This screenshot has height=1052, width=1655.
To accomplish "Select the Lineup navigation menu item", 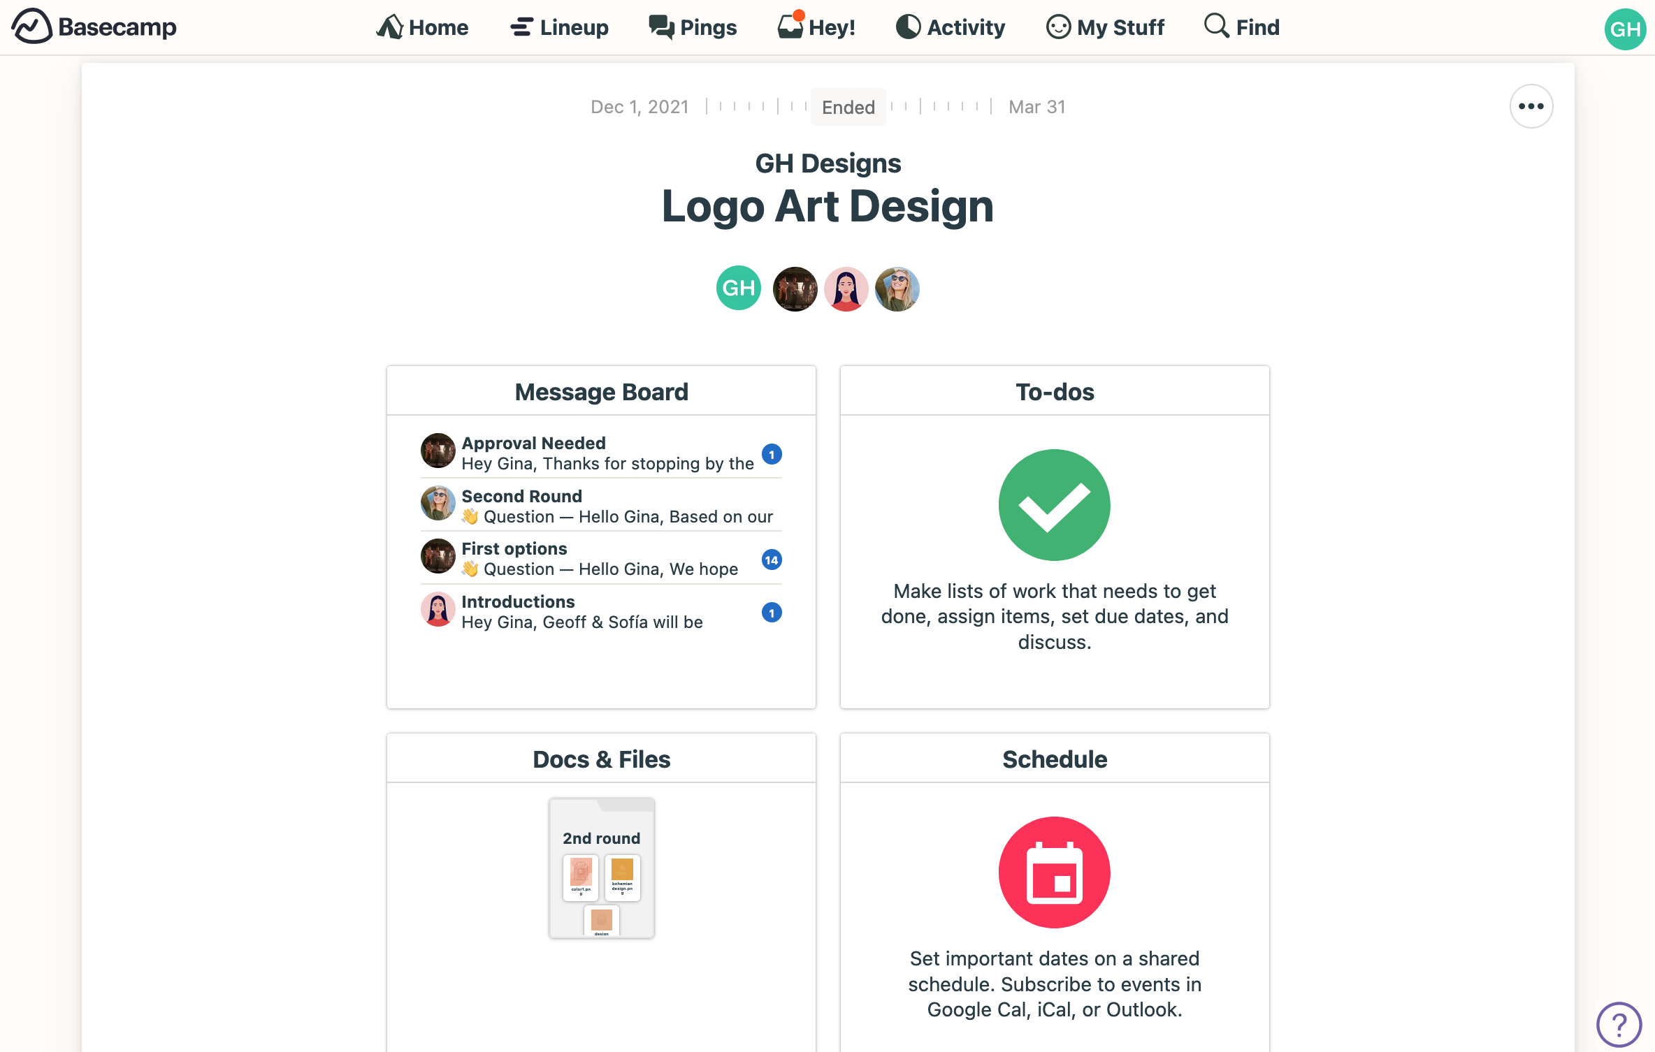I will point(560,25).
